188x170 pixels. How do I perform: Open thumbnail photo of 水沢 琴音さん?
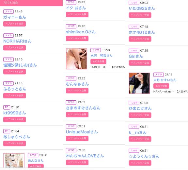coord(76,59)
